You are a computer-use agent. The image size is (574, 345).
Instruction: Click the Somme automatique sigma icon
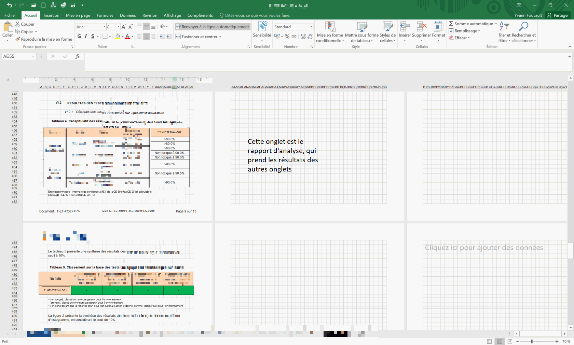click(x=451, y=24)
